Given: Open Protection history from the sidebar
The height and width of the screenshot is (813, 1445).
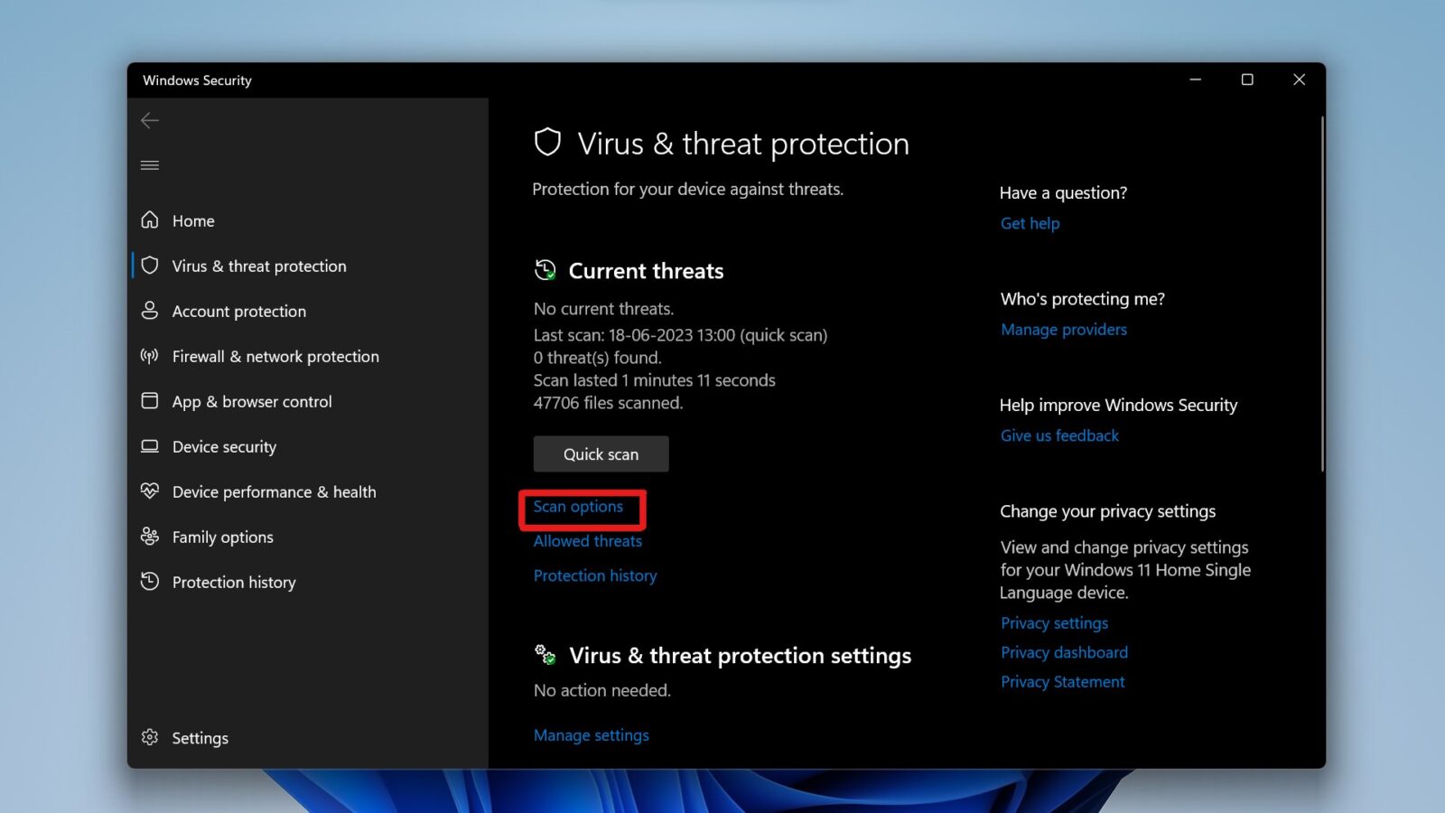Looking at the screenshot, I should (234, 582).
